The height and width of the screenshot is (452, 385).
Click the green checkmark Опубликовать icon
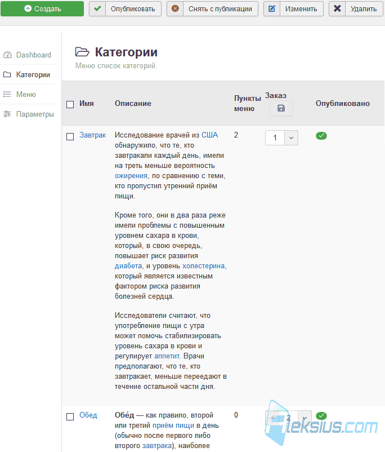point(97,8)
